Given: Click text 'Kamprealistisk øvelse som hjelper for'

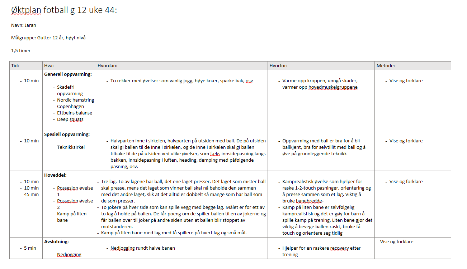Looking at the screenshot, I should tap(322, 182).
